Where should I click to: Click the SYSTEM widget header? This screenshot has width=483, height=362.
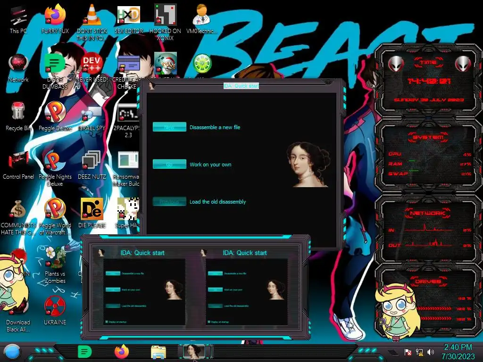coord(428,137)
